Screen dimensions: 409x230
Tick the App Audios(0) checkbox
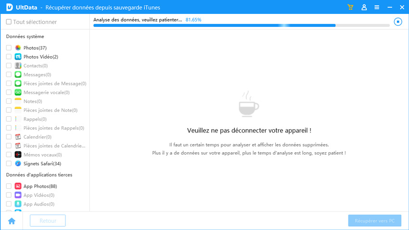(9, 204)
